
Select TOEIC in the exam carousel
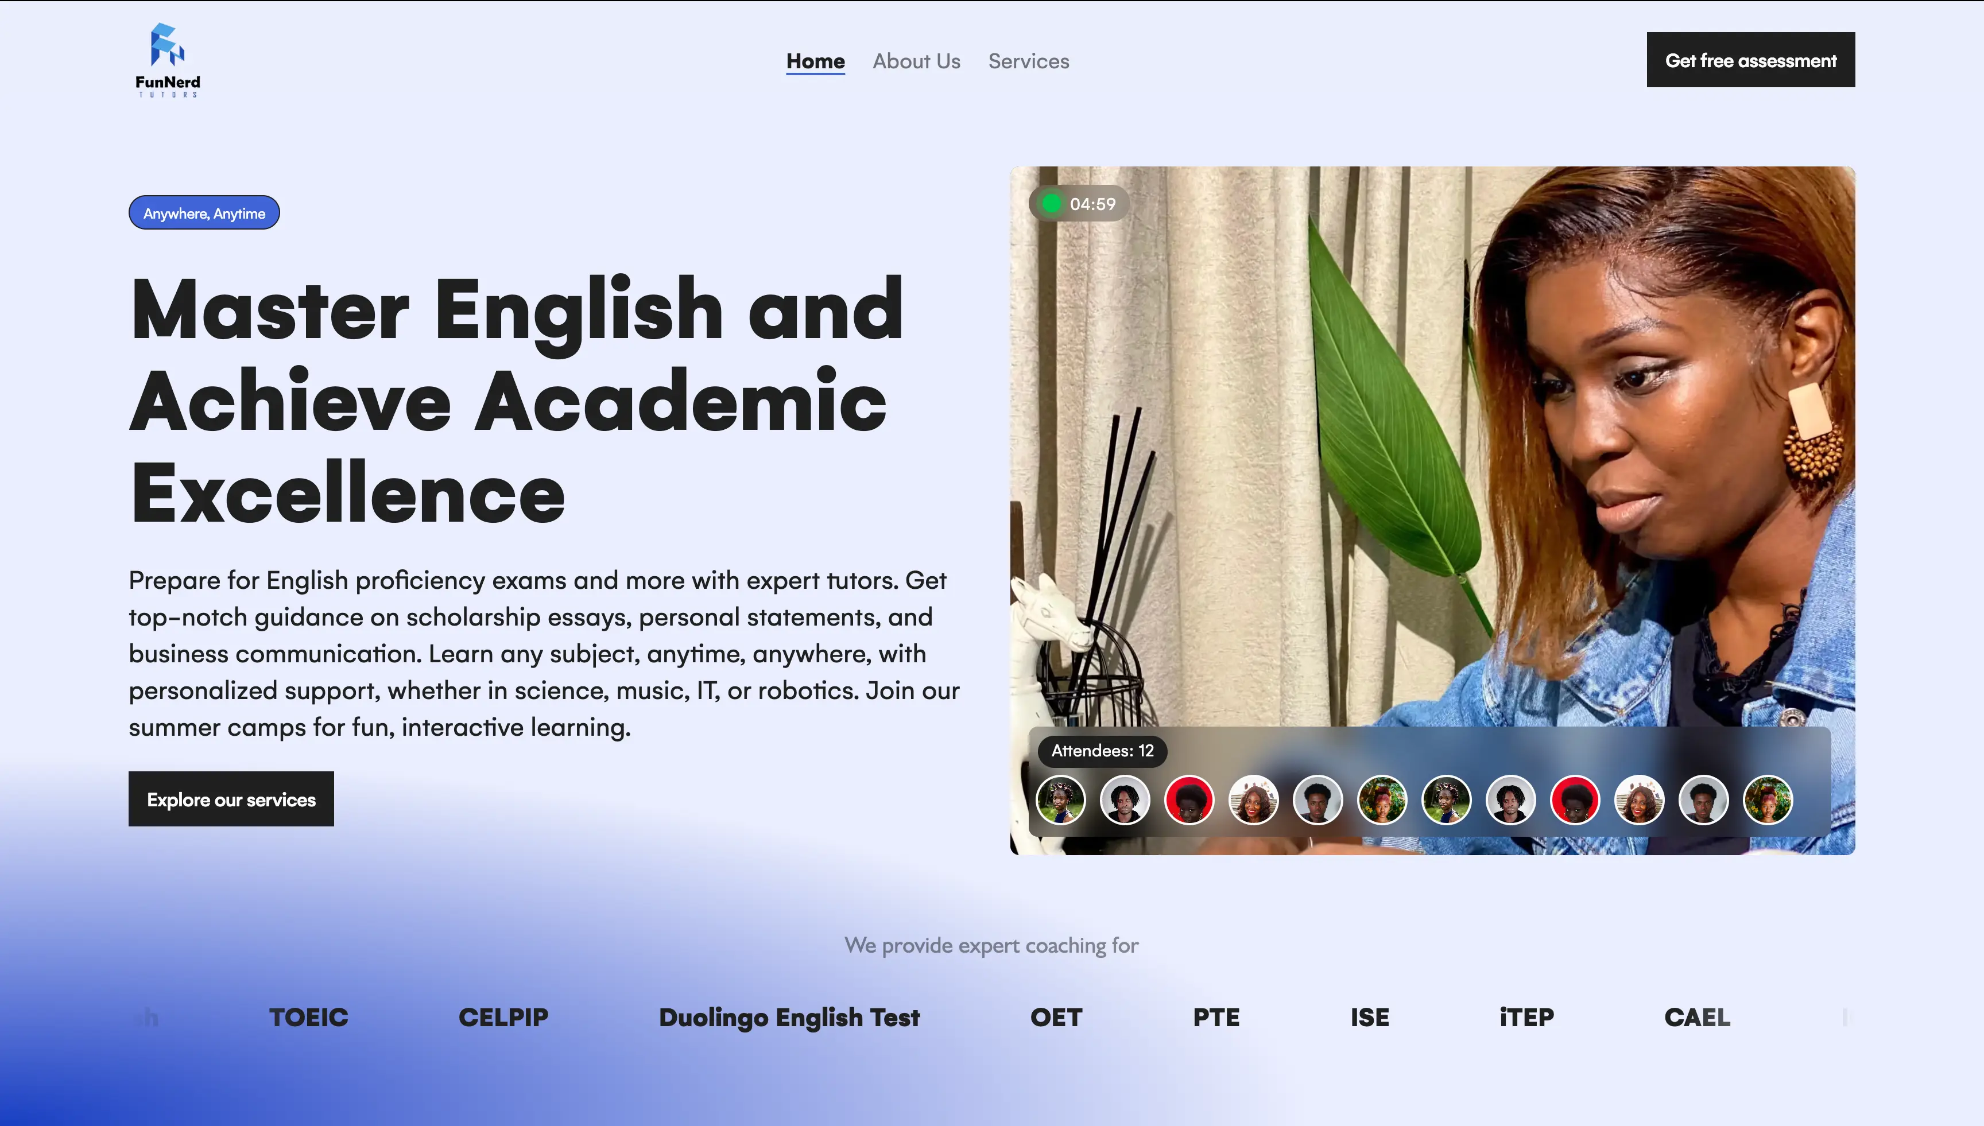coord(309,1017)
